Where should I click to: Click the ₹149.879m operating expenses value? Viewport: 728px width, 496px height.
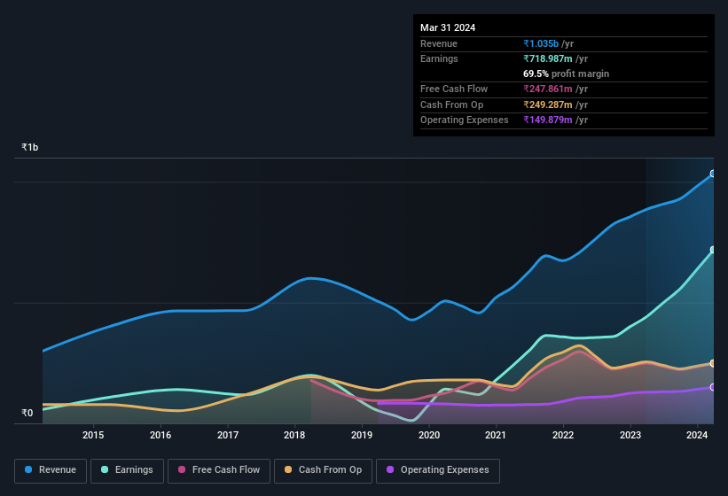click(548, 120)
